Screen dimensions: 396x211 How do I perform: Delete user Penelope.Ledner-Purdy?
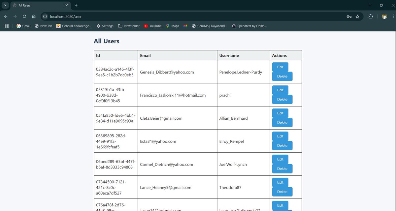[x=282, y=76]
